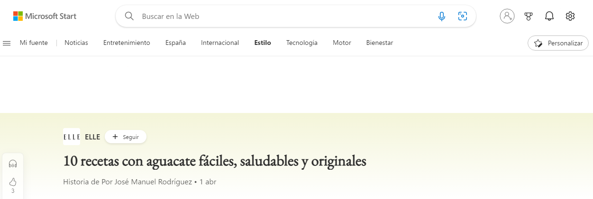Open the Mi fuente feed
The width and height of the screenshot is (593, 199).
(34, 43)
